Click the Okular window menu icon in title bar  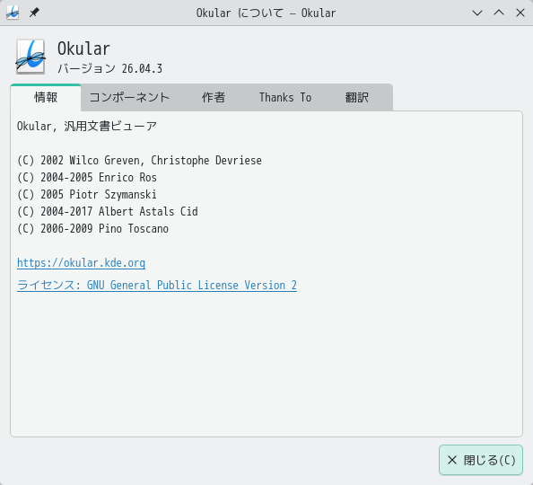13,13
